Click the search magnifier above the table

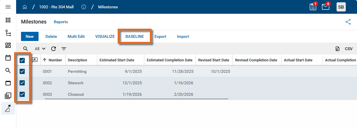[x=26, y=49]
